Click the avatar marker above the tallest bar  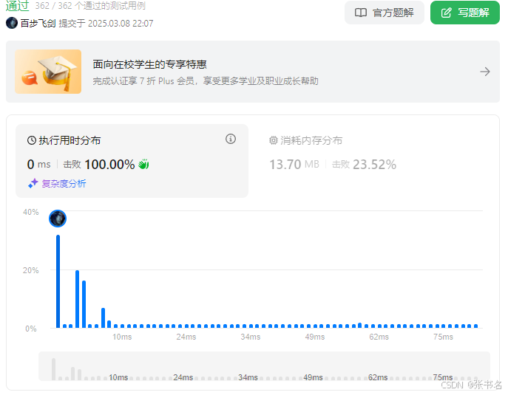click(x=58, y=219)
